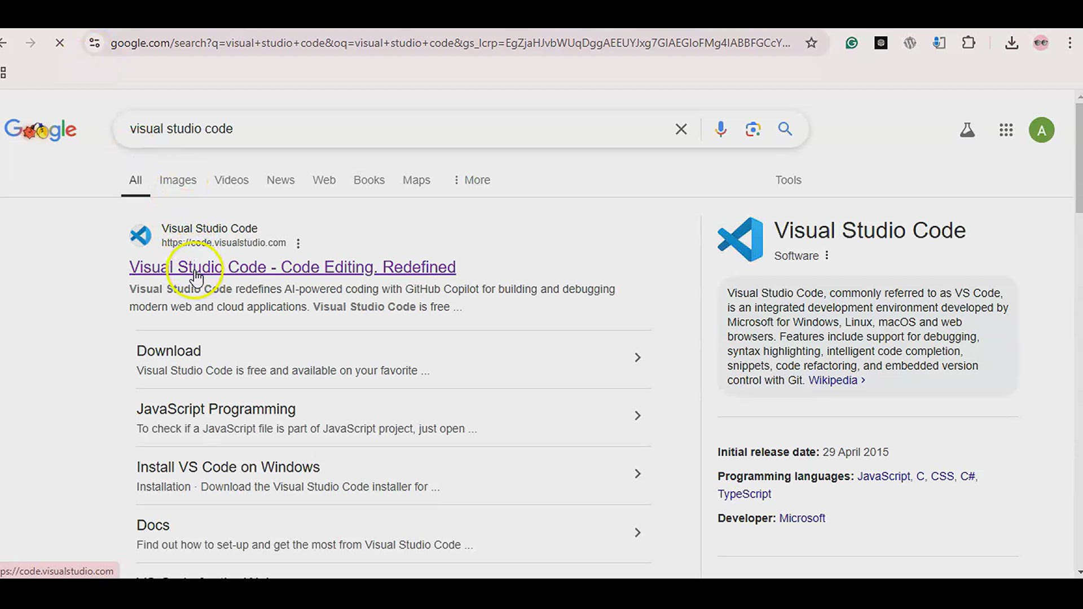The width and height of the screenshot is (1083, 609).
Task: Click JavaScript programming language link
Action: [883, 476]
